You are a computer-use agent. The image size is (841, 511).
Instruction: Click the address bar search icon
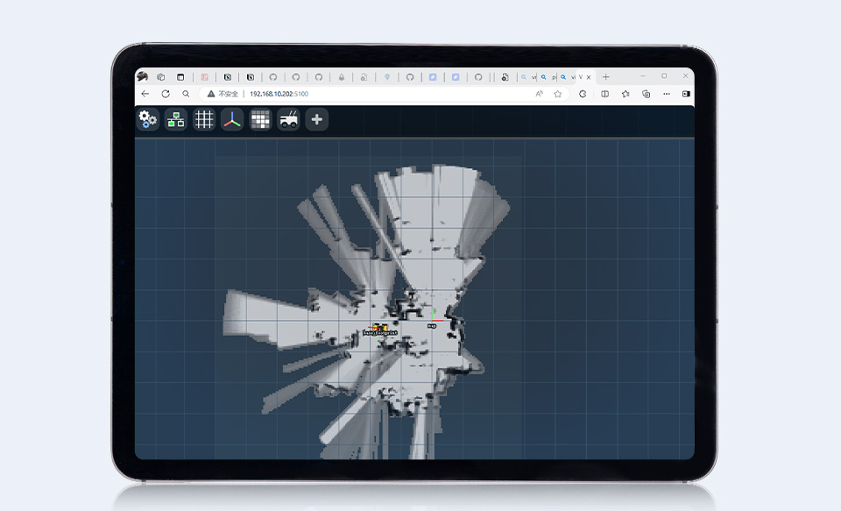click(186, 94)
